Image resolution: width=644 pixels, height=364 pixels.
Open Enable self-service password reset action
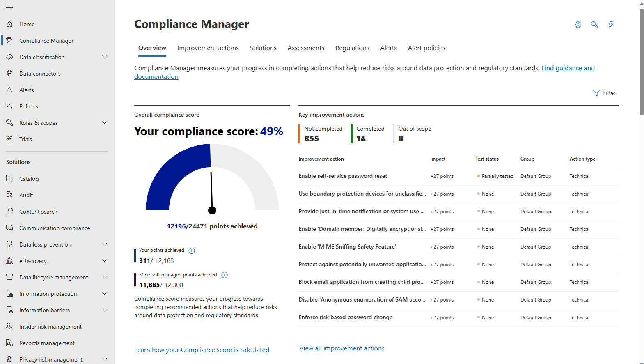343,176
